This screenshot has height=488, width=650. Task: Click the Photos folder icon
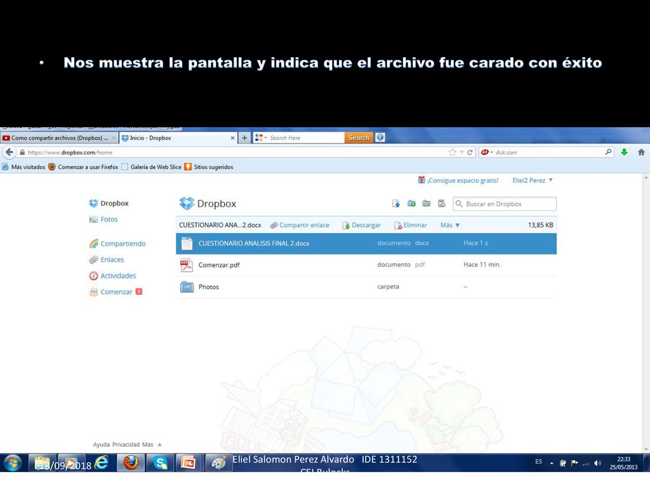[187, 287]
